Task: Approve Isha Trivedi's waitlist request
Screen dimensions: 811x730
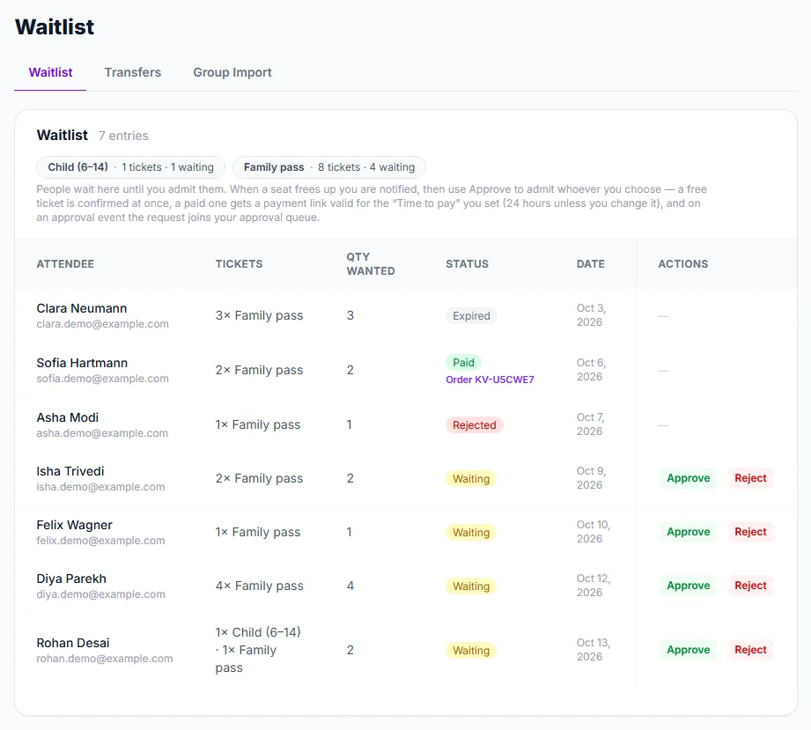Action: [x=689, y=478]
